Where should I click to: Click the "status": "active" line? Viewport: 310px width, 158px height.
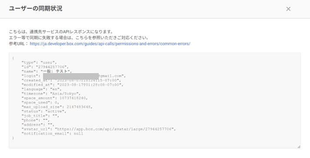point(44,111)
